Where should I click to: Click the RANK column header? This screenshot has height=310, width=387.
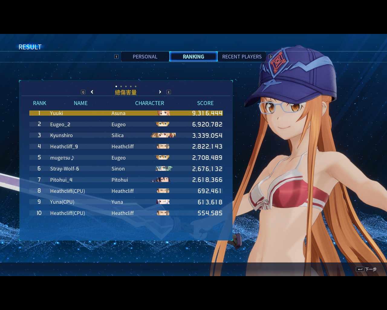40,103
